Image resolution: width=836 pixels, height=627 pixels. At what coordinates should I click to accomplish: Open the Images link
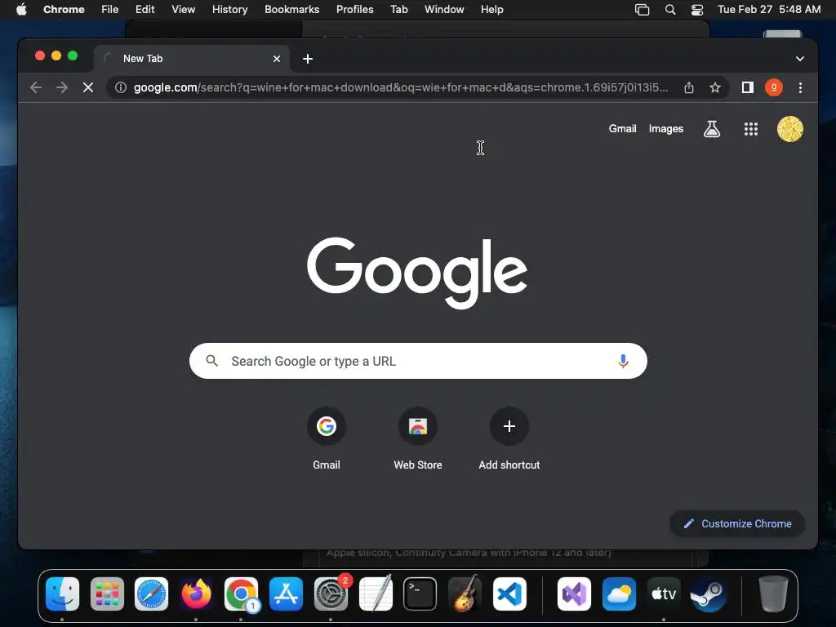666,128
